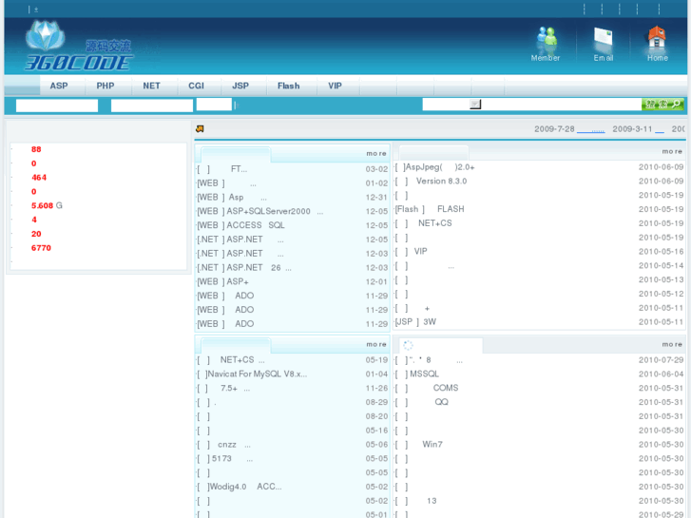Screen dimensions: 691x518
Task: Click the Member icon in header
Action: (546, 40)
